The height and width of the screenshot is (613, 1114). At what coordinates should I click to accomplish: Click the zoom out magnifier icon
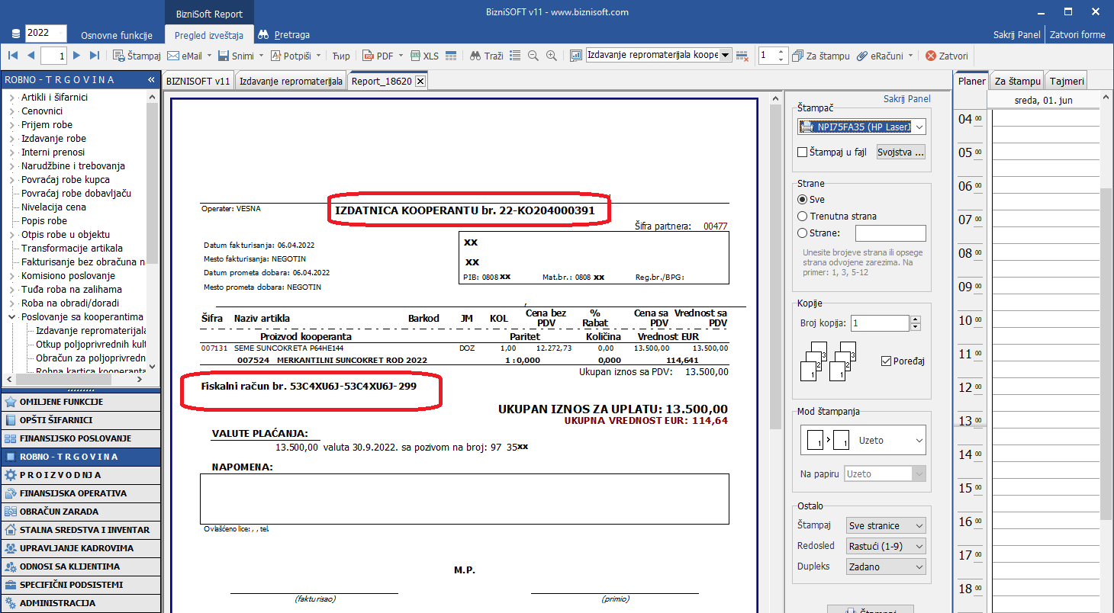(x=533, y=56)
